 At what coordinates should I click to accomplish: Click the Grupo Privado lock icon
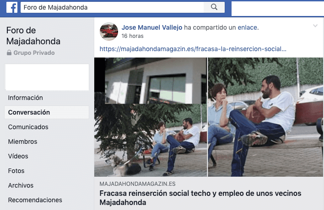pos(9,52)
